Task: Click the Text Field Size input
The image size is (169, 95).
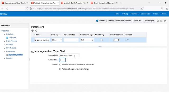Action: click(62, 60)
